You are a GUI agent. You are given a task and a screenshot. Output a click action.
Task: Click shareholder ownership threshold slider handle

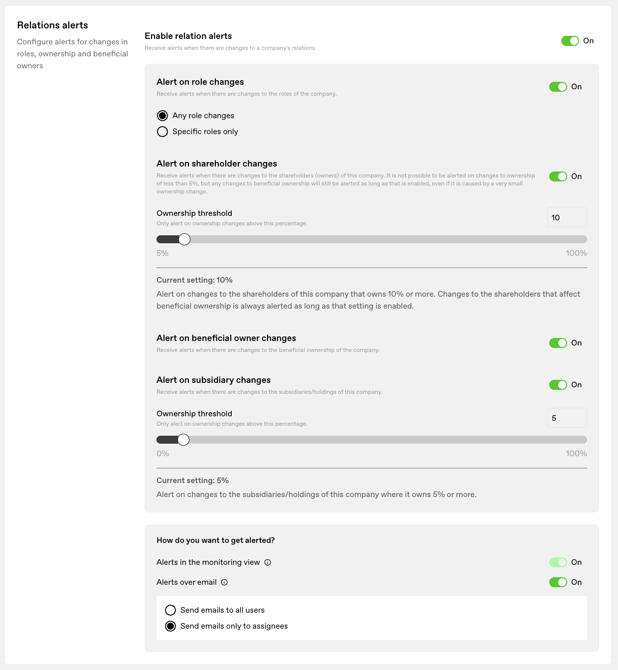coord(184,239)
